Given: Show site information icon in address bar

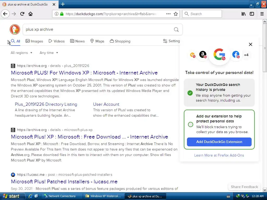Looking at the screenshot, I should (x=57, y=14).
